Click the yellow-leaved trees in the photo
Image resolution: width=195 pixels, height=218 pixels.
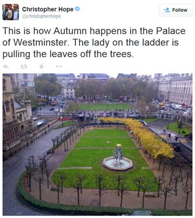pos(141,136)
